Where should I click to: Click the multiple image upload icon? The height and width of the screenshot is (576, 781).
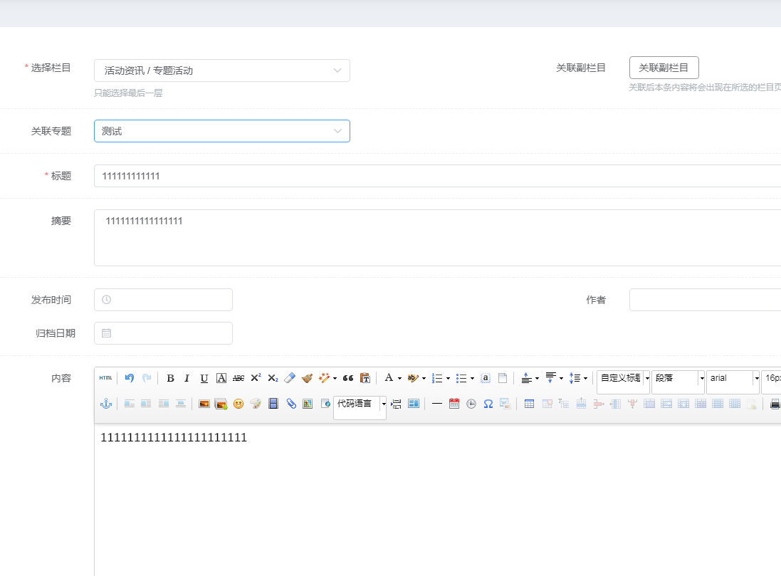[x=221, y=404]
